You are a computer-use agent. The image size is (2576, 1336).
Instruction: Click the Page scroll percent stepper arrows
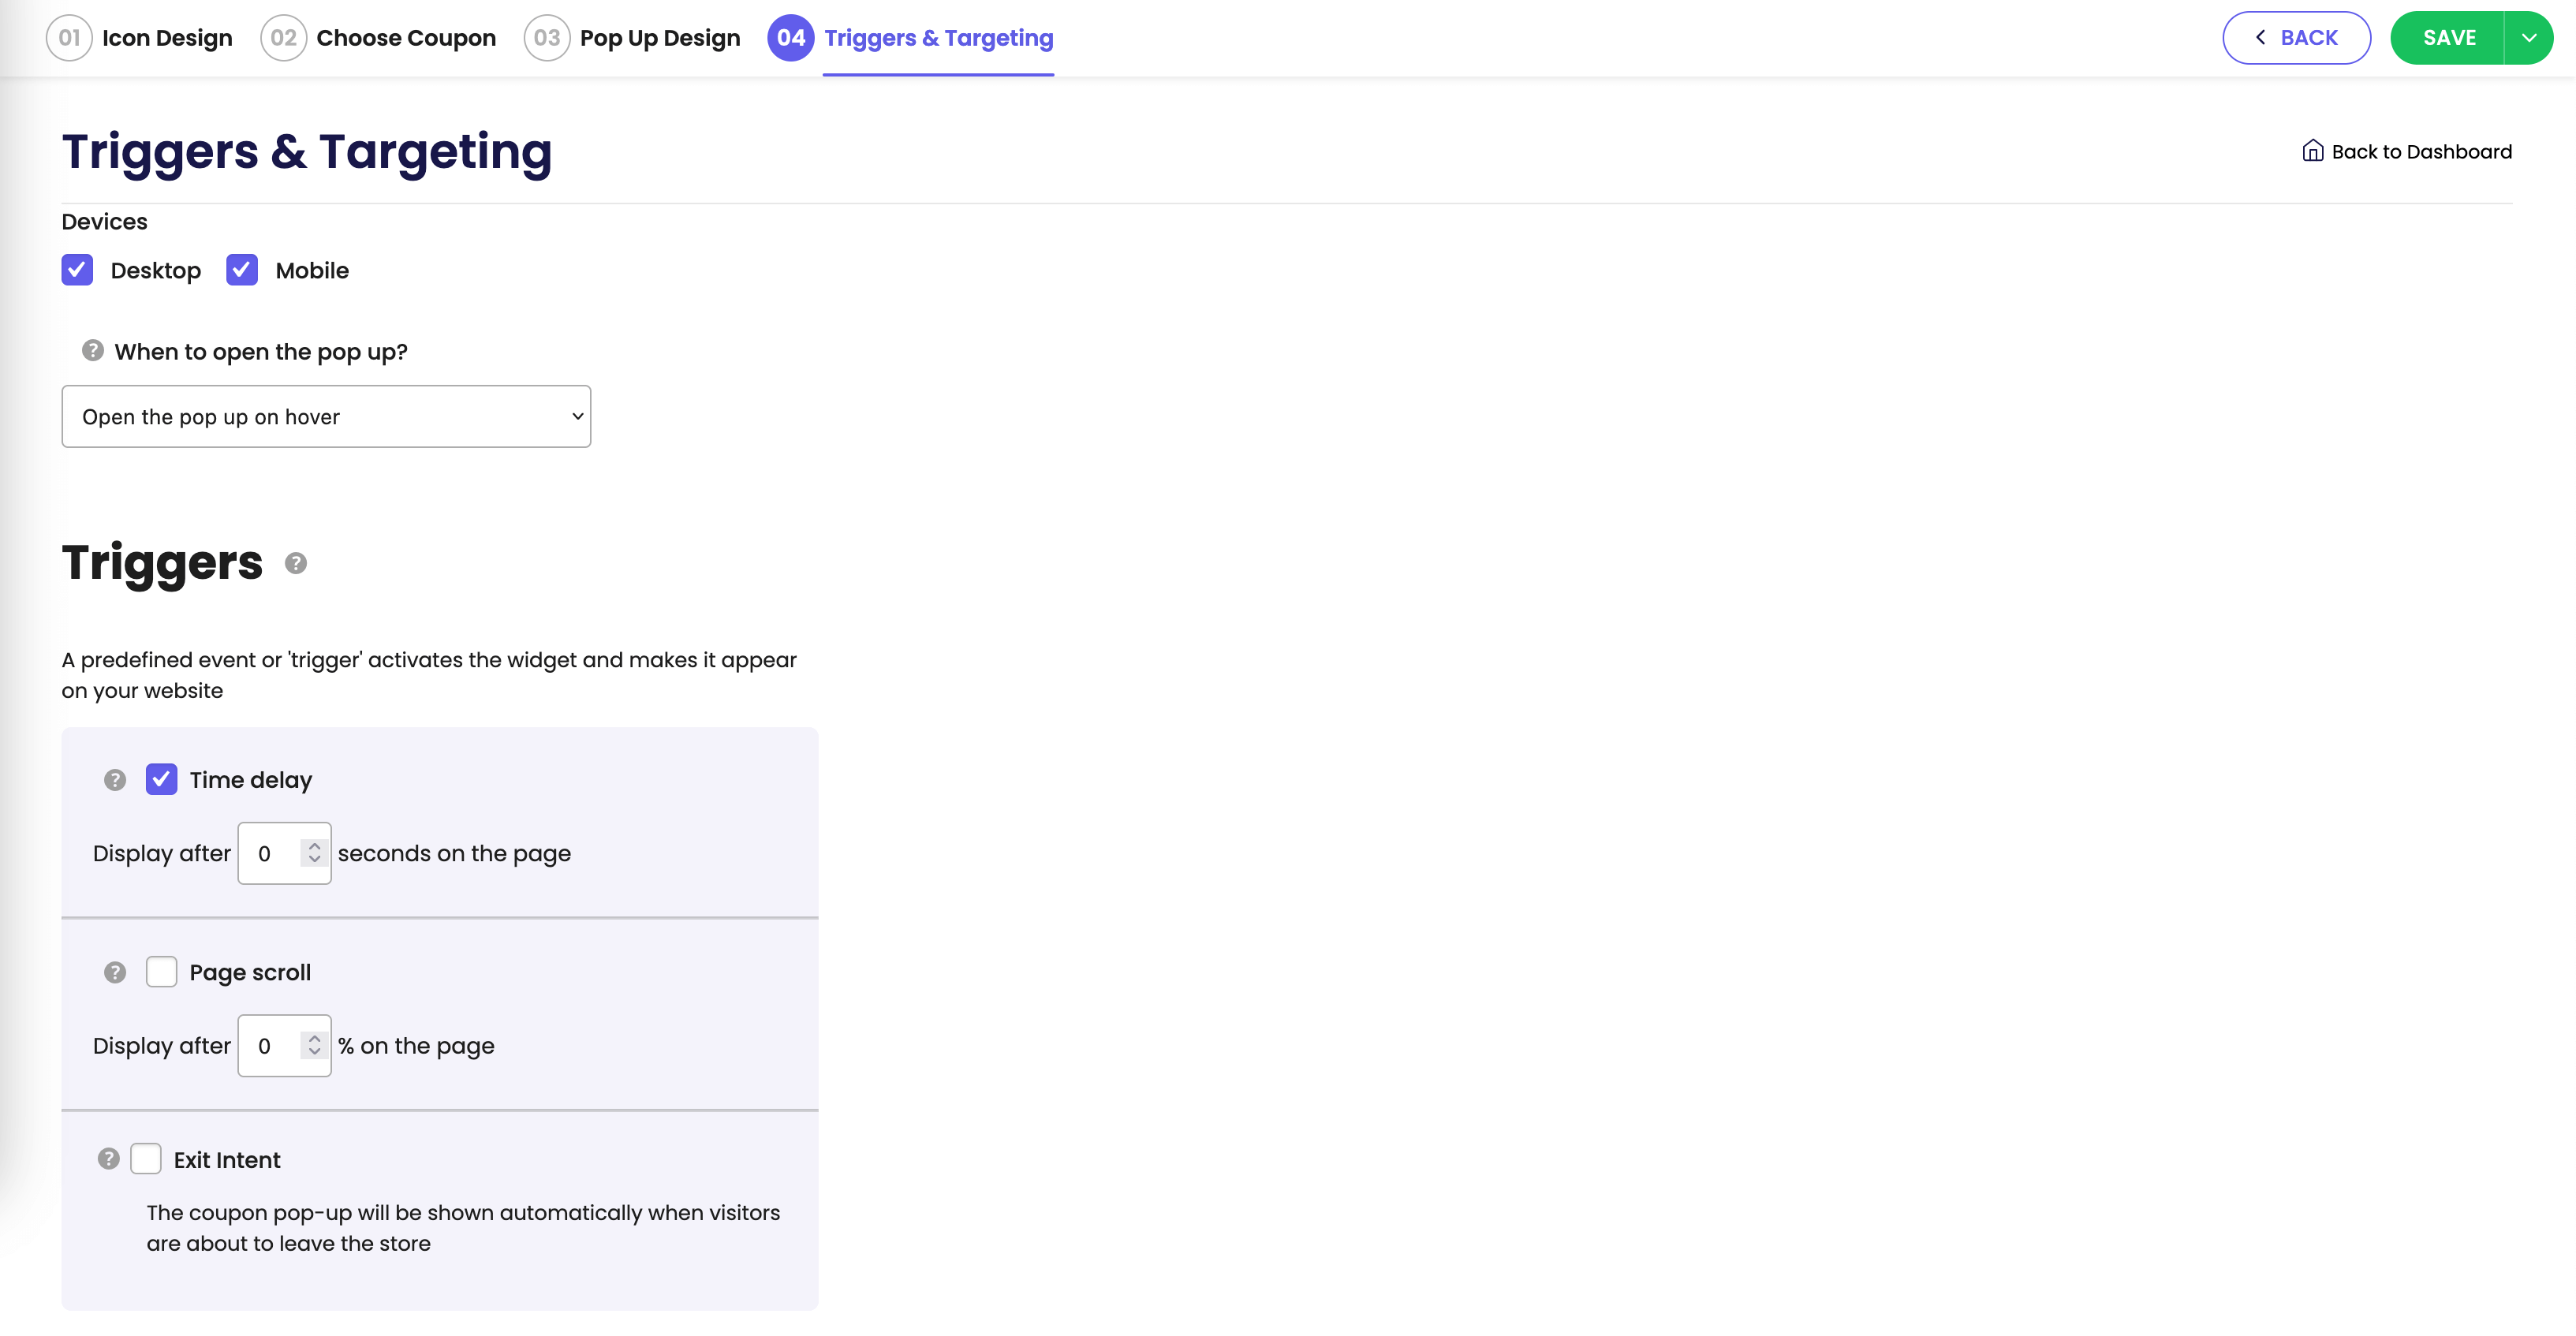[314, 1045]
